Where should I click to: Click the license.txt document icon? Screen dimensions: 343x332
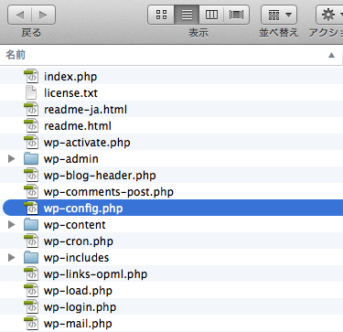[31, 92]
